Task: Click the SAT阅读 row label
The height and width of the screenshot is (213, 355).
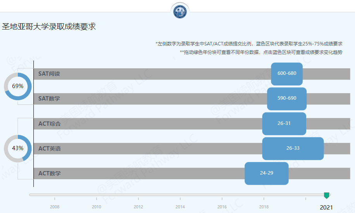Action: click(49, 74)
